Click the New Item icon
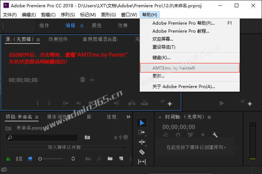Image resolution: width=262 pixels, height=174 pixels. pos(121,158)
